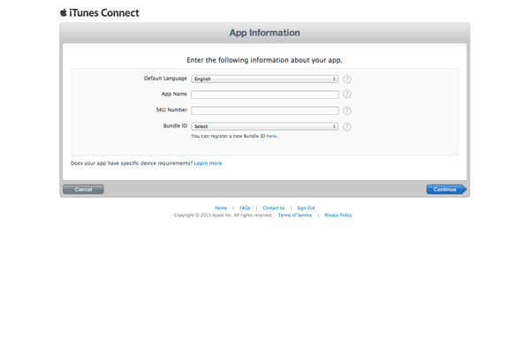
Task: Click the Cancel button
Action: coord(84,189)
